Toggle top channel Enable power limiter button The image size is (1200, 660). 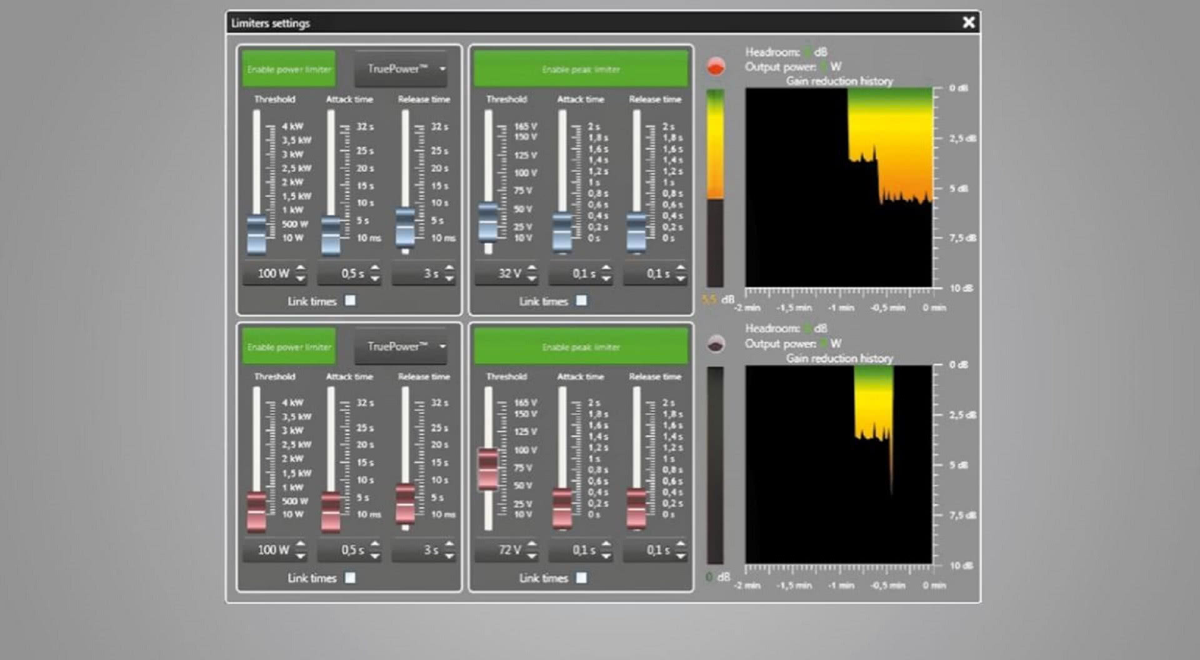tap(289, 69)
